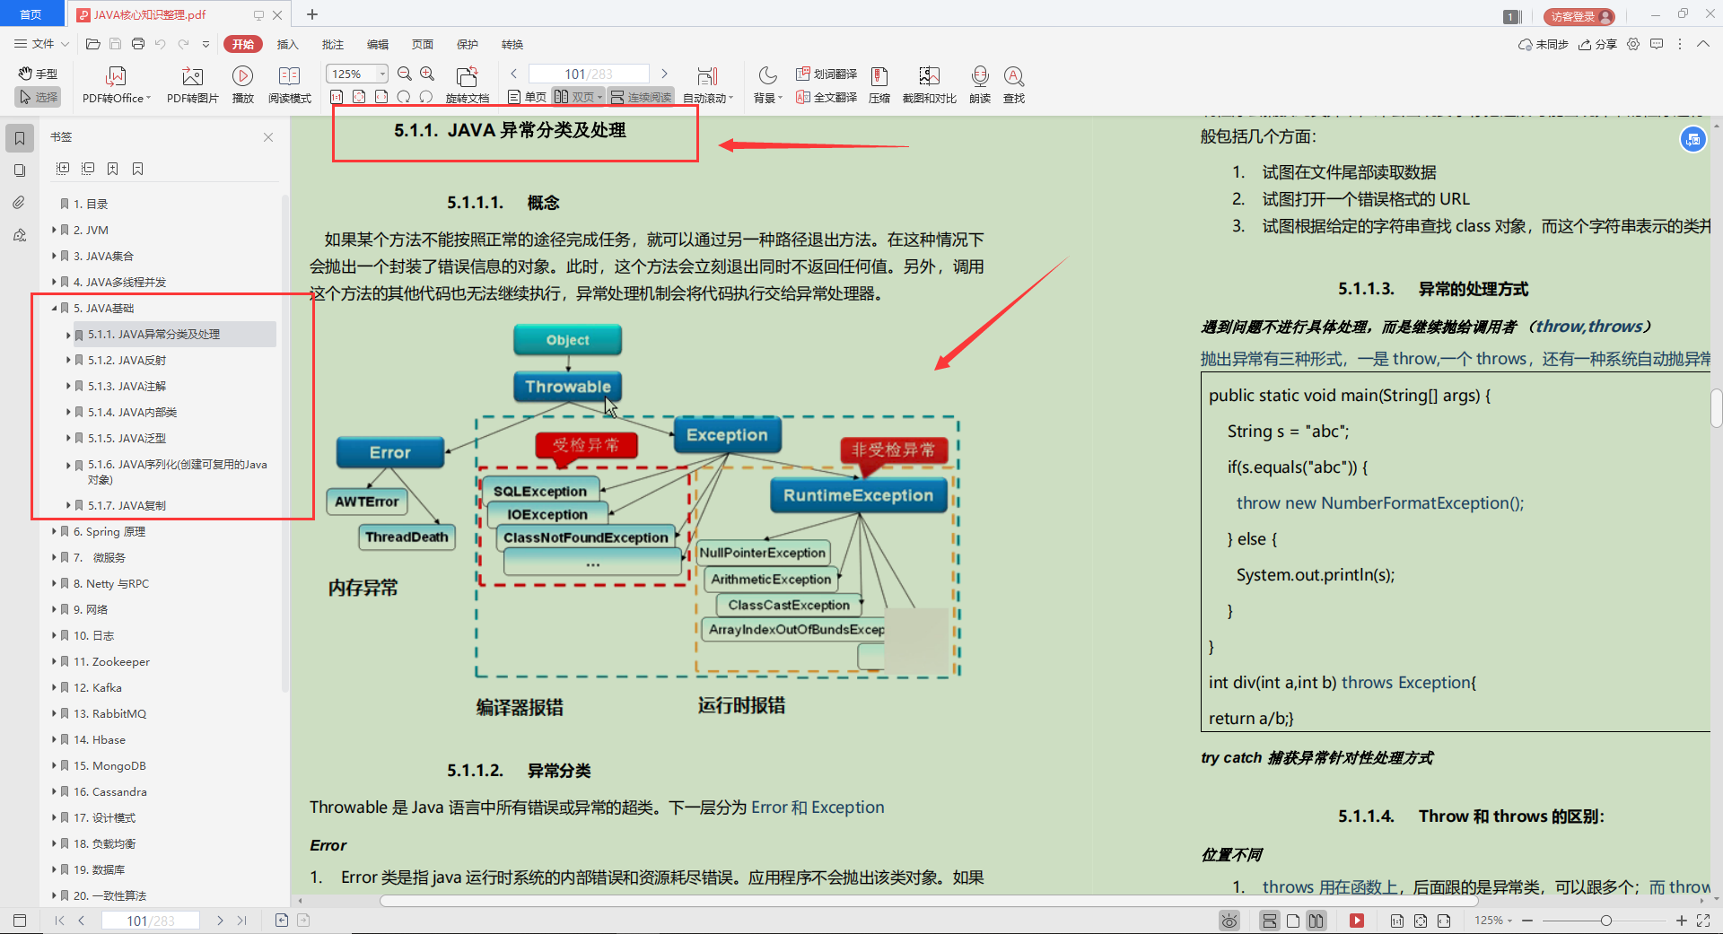This screenshot has width=1723, height=934.
Task: Collapse the 5. JAVA基础 bookmark branch
Action: point(53,308)
